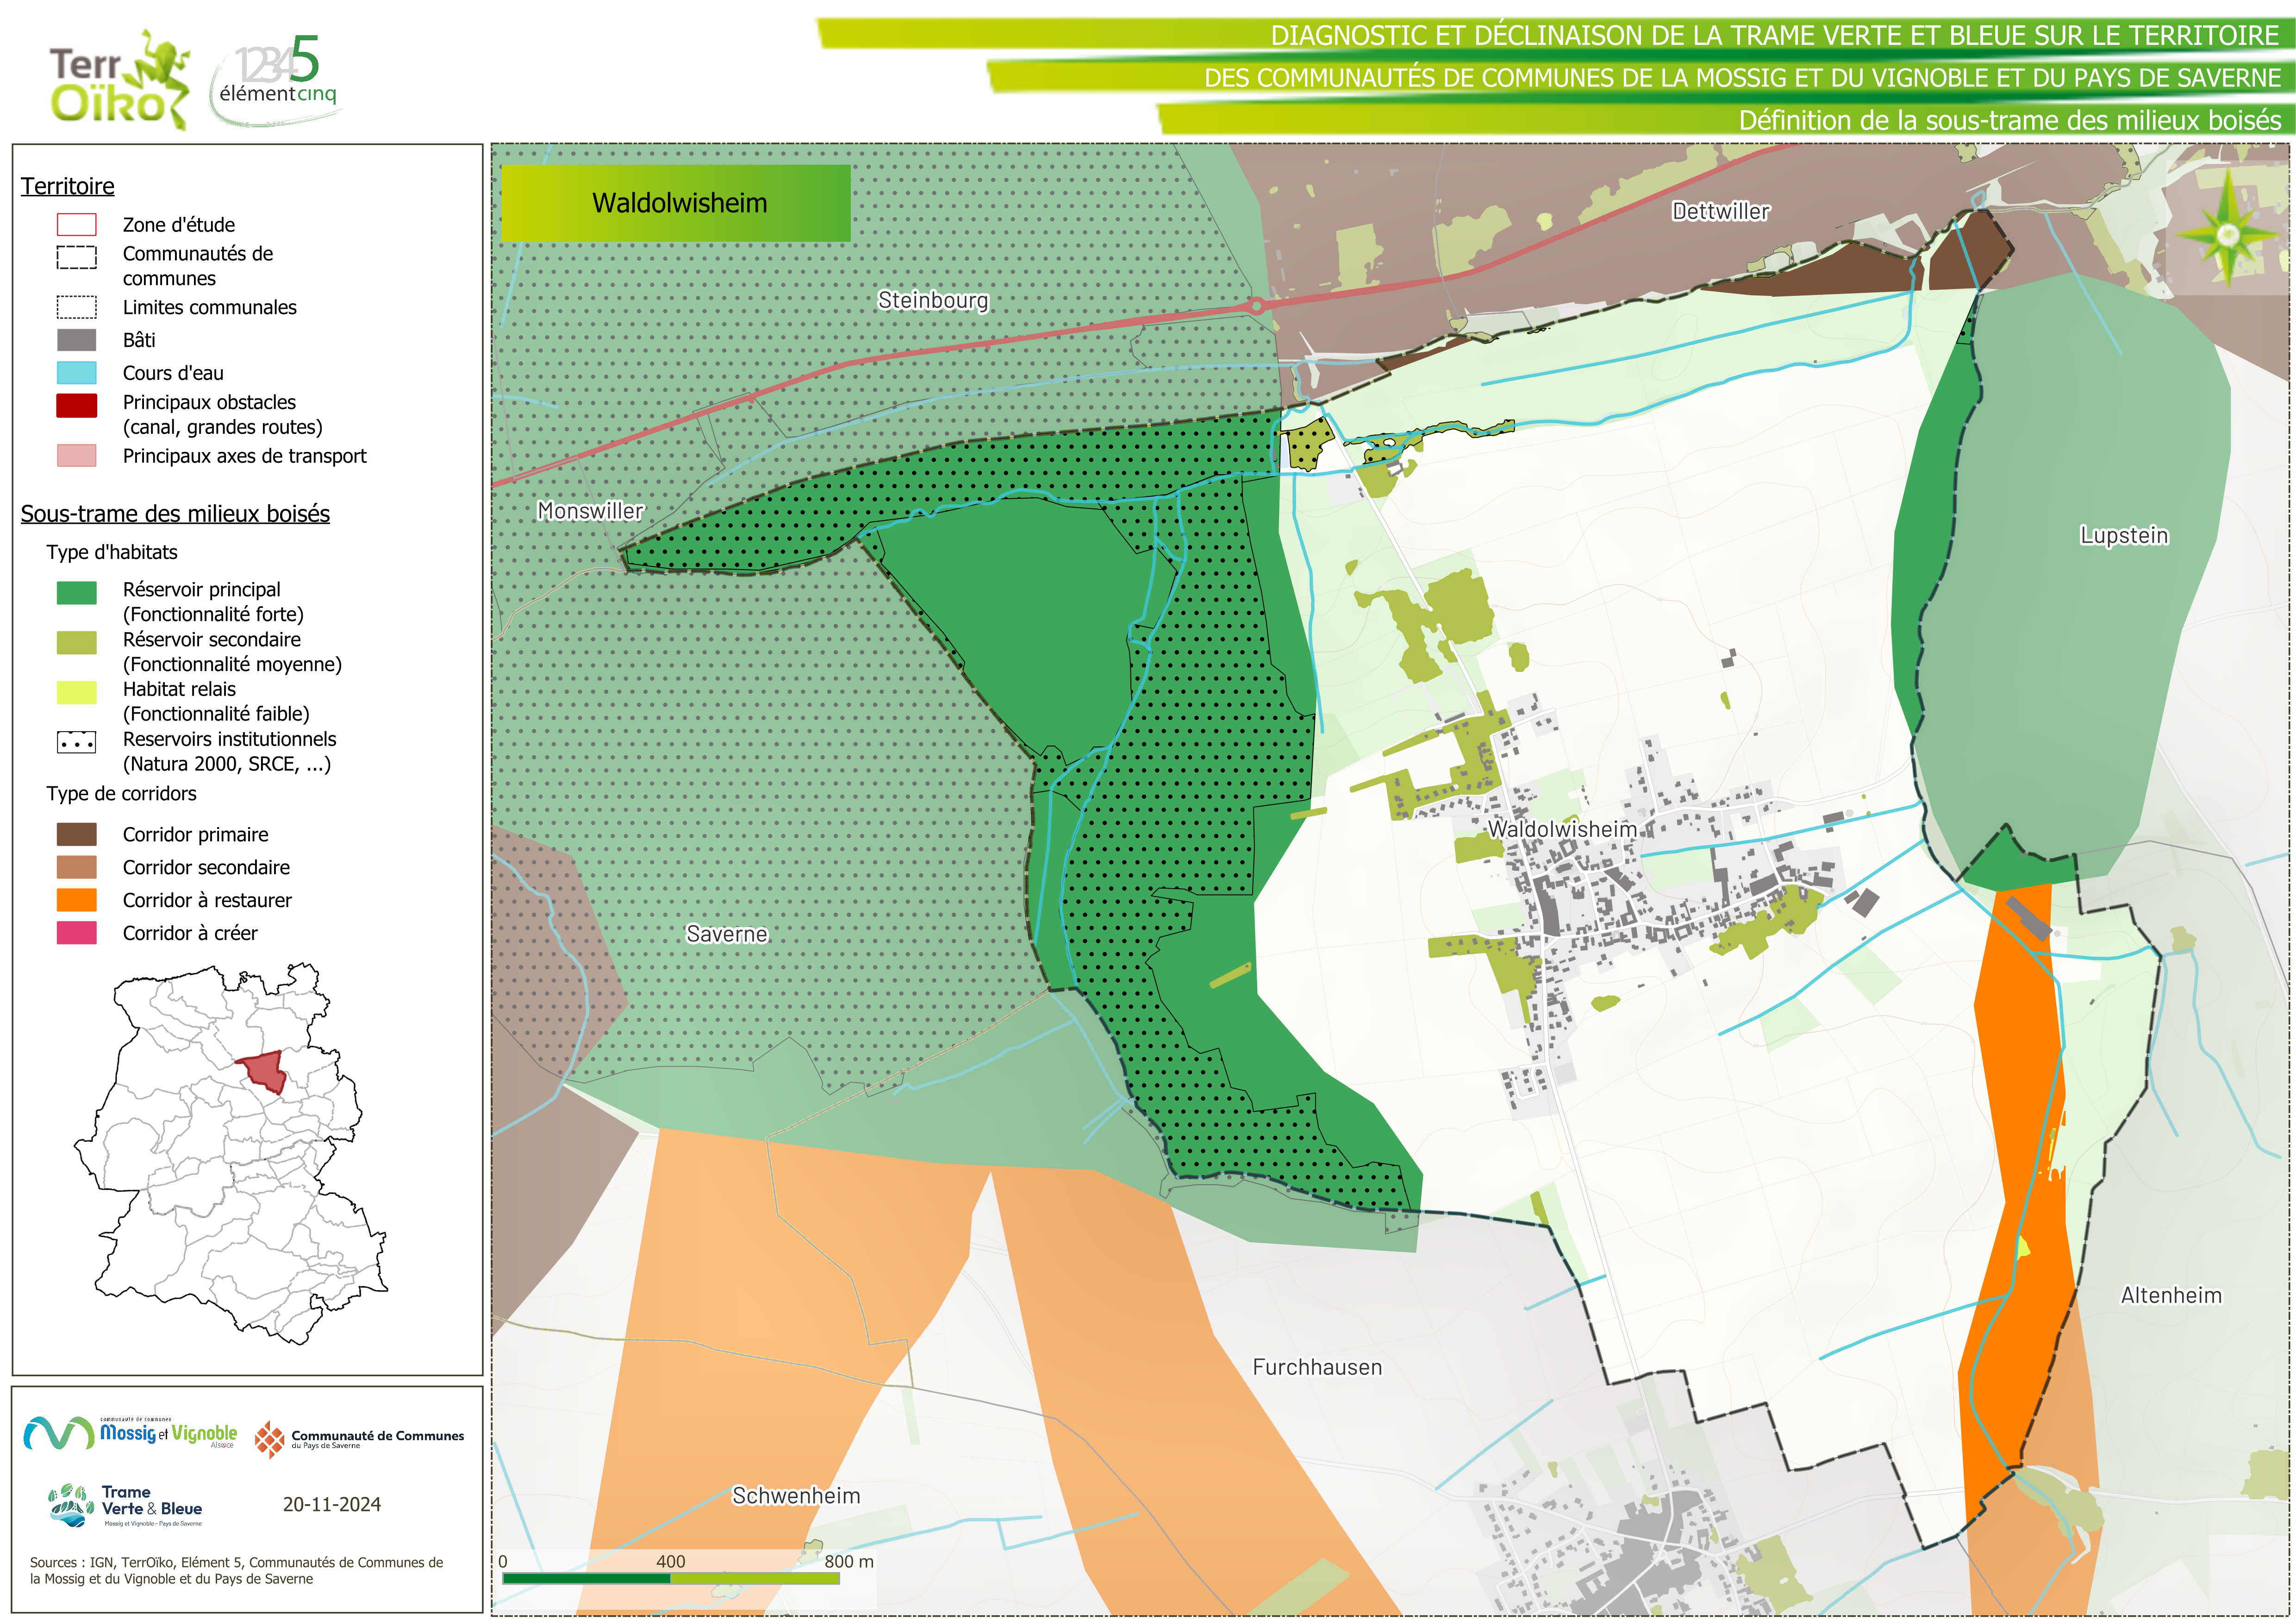
Task: Click the Trame Verte & Bleue logo
Action: (126, 1505)
